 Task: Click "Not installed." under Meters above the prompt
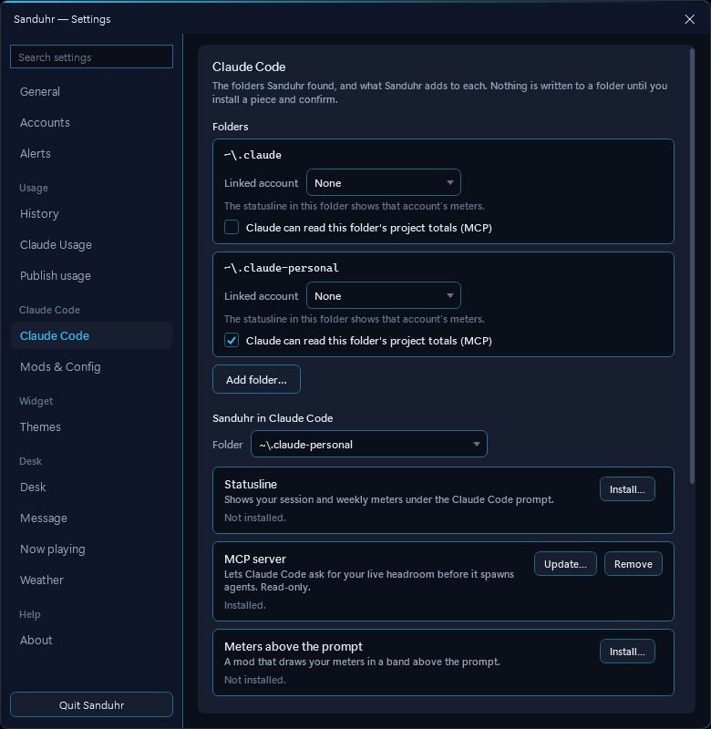coord(255,680)
